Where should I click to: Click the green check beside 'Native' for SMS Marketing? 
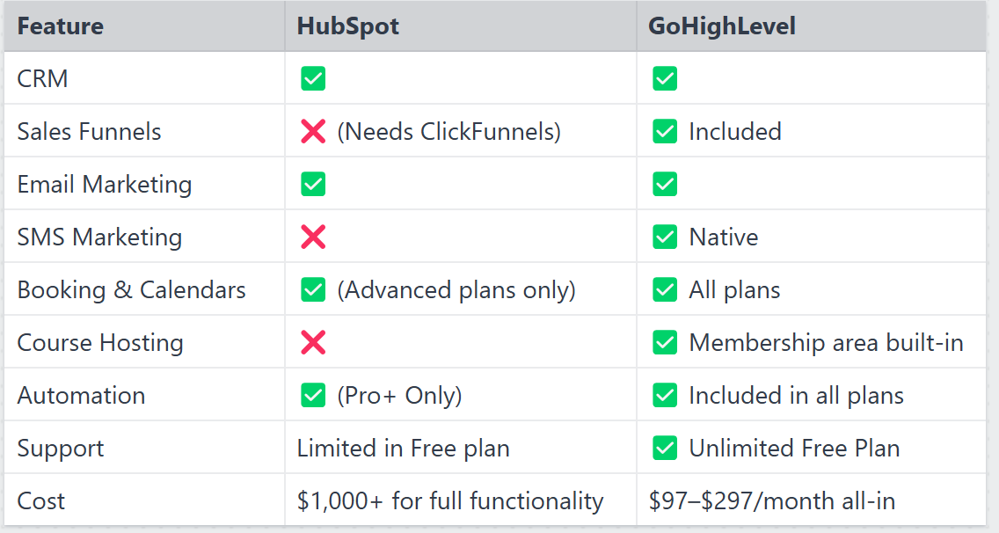pos(665,237)
